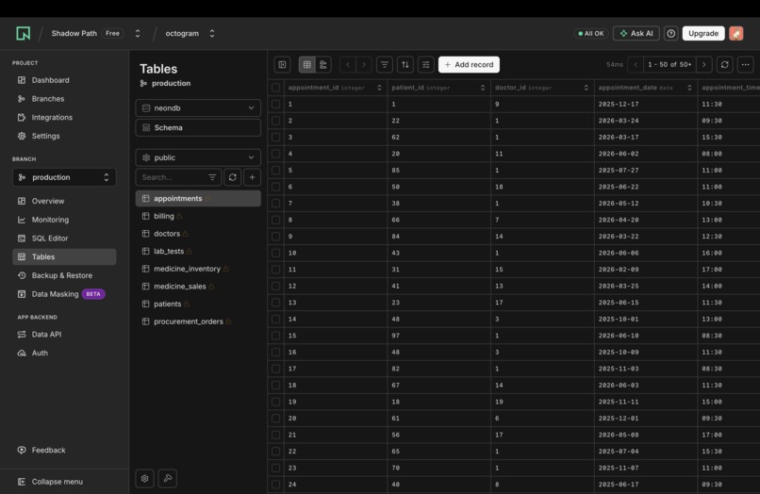Refresh the tables list
Image resolution: width=760 pixels, height=494 pixels.
coord(233,177)
